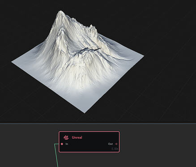Click the Out port of the Unreal node
The image size is (196, 167).
click(x=116, y=144)
